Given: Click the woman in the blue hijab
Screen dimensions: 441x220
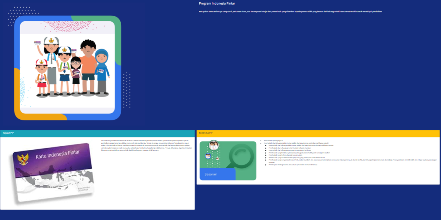Looking at the screenshot, I should pos(102,71).
